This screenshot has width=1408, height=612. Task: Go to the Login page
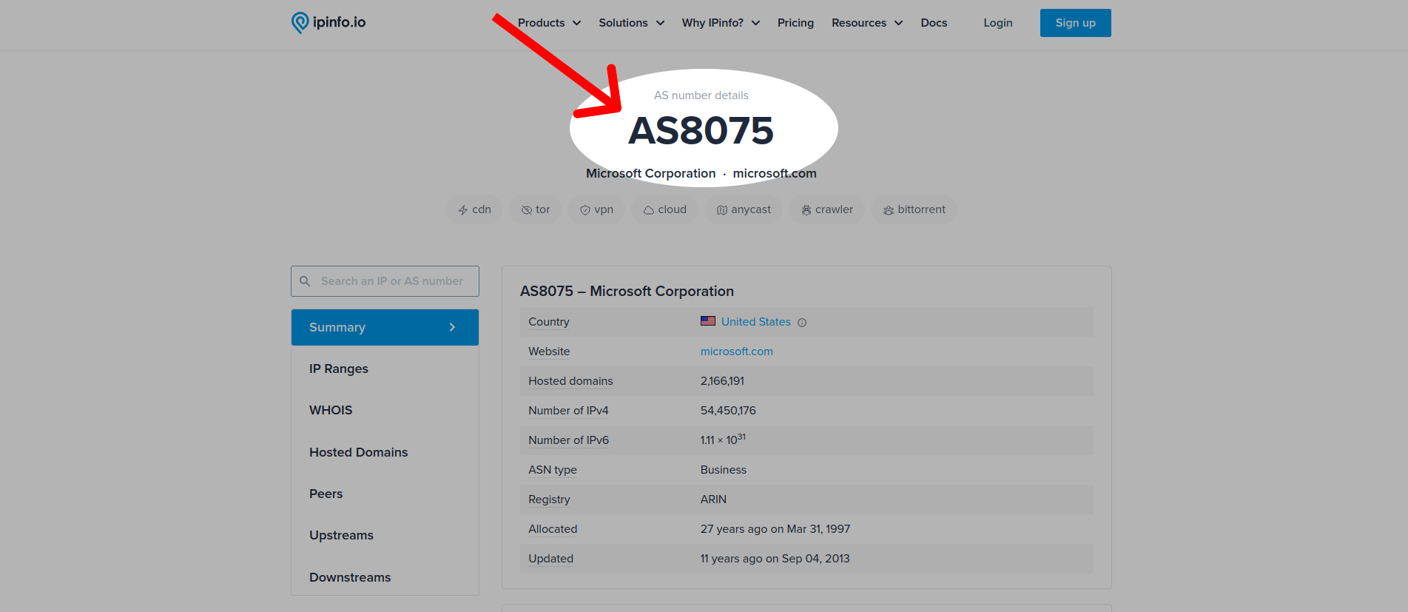[998, 23]
